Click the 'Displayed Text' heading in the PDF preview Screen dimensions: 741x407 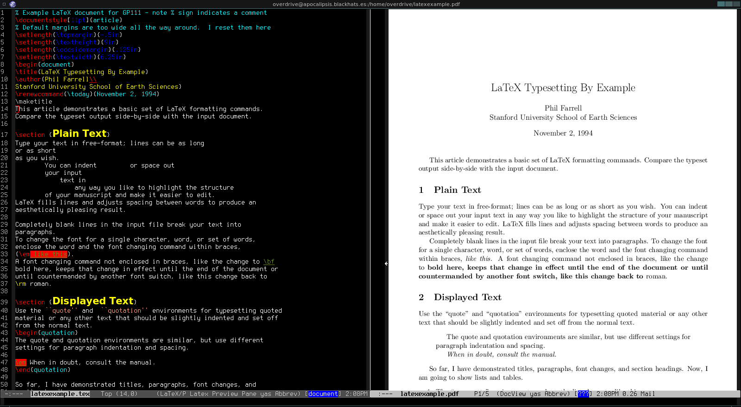tap(467, 297)
